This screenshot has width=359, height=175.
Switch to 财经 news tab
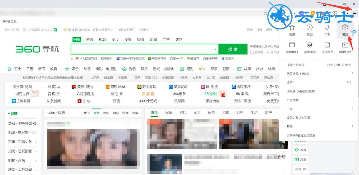point(240,113)
